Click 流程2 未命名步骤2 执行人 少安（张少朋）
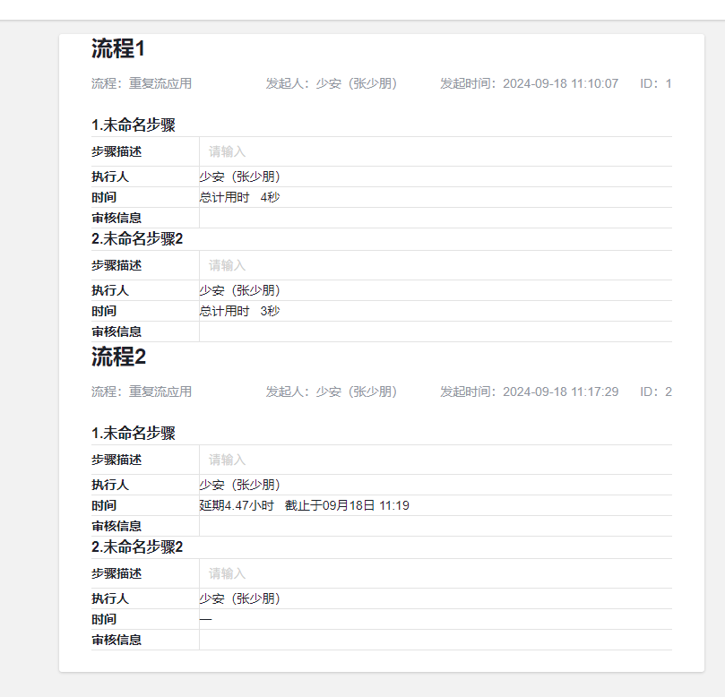The image size is (725, 697). click(239, 598)
